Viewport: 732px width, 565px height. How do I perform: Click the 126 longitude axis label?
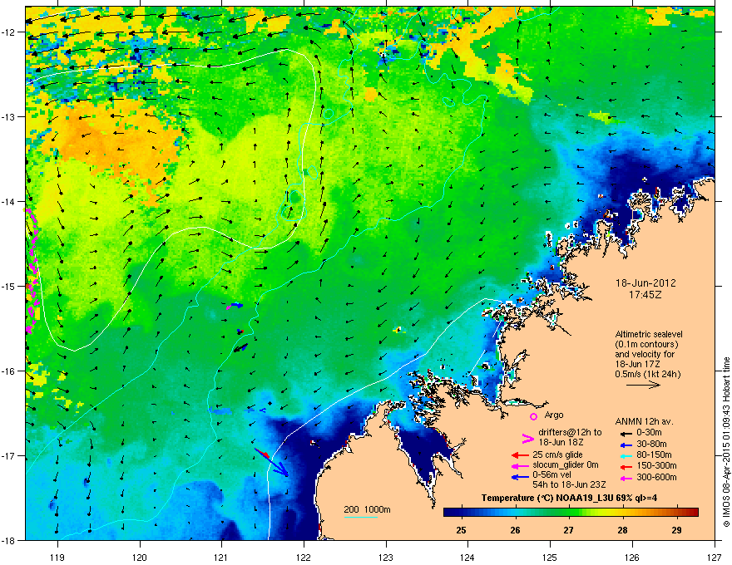[632, 557]
